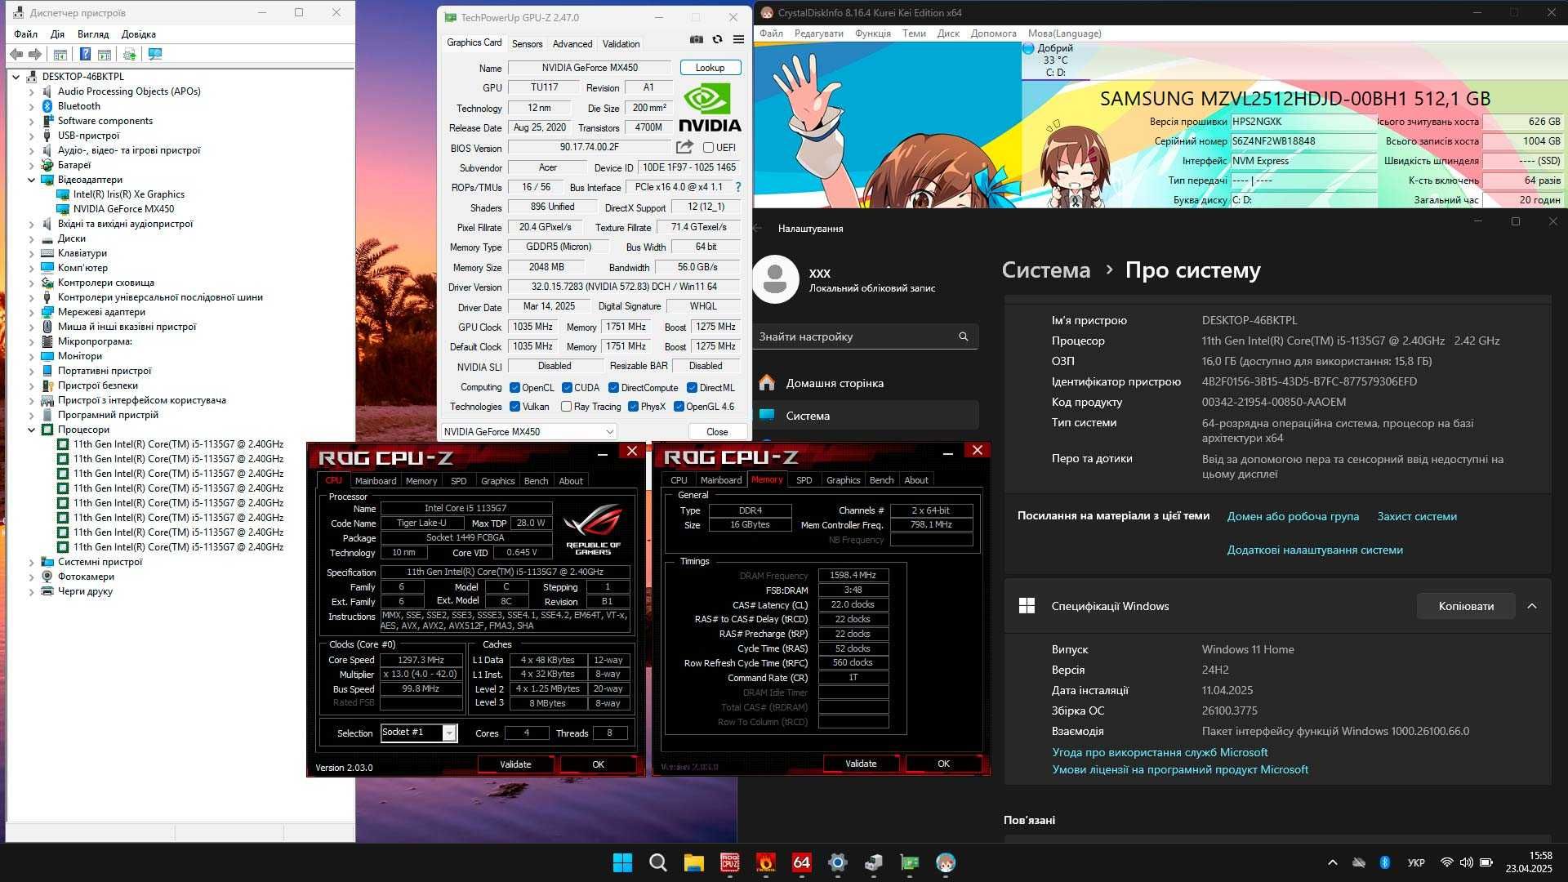The image size is (1568, 882).
Task: Open Settings gear icon on the taskbar
Action: pos(838,862)
